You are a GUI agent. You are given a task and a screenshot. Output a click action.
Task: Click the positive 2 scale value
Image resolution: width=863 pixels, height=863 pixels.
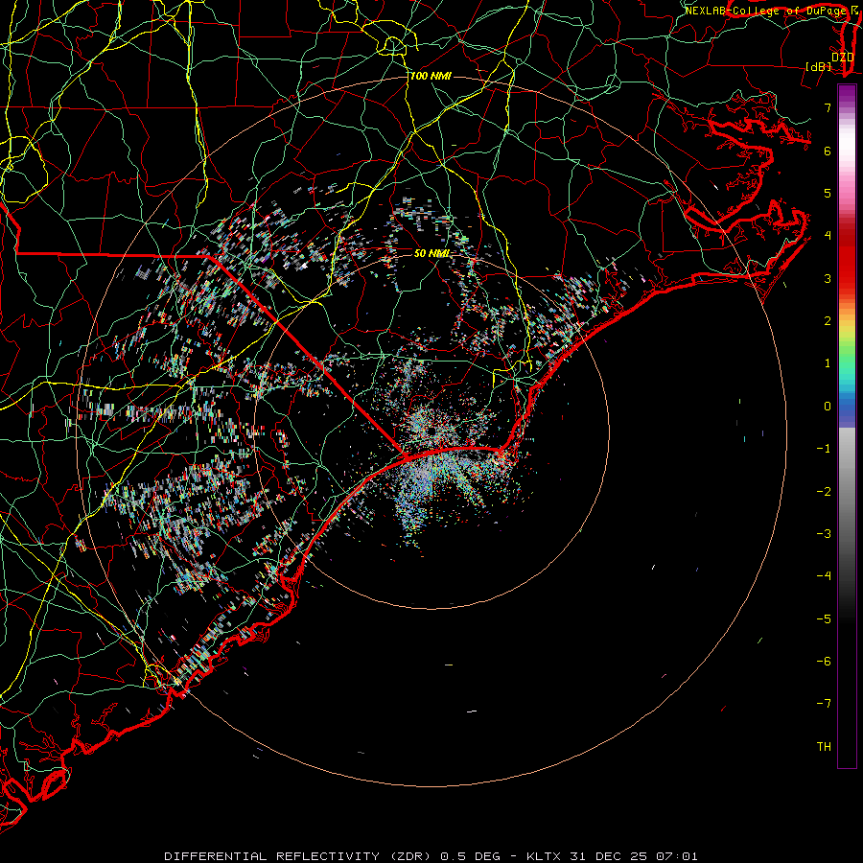click(828, 321)
